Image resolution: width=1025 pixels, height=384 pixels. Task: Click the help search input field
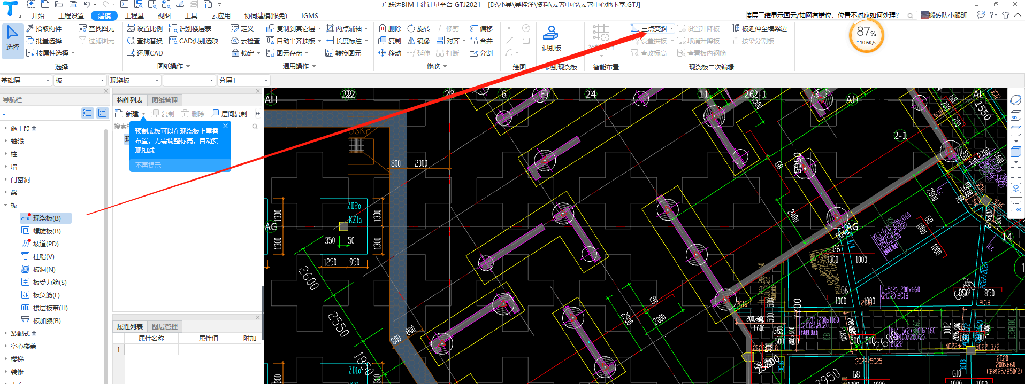coord(831,15)
